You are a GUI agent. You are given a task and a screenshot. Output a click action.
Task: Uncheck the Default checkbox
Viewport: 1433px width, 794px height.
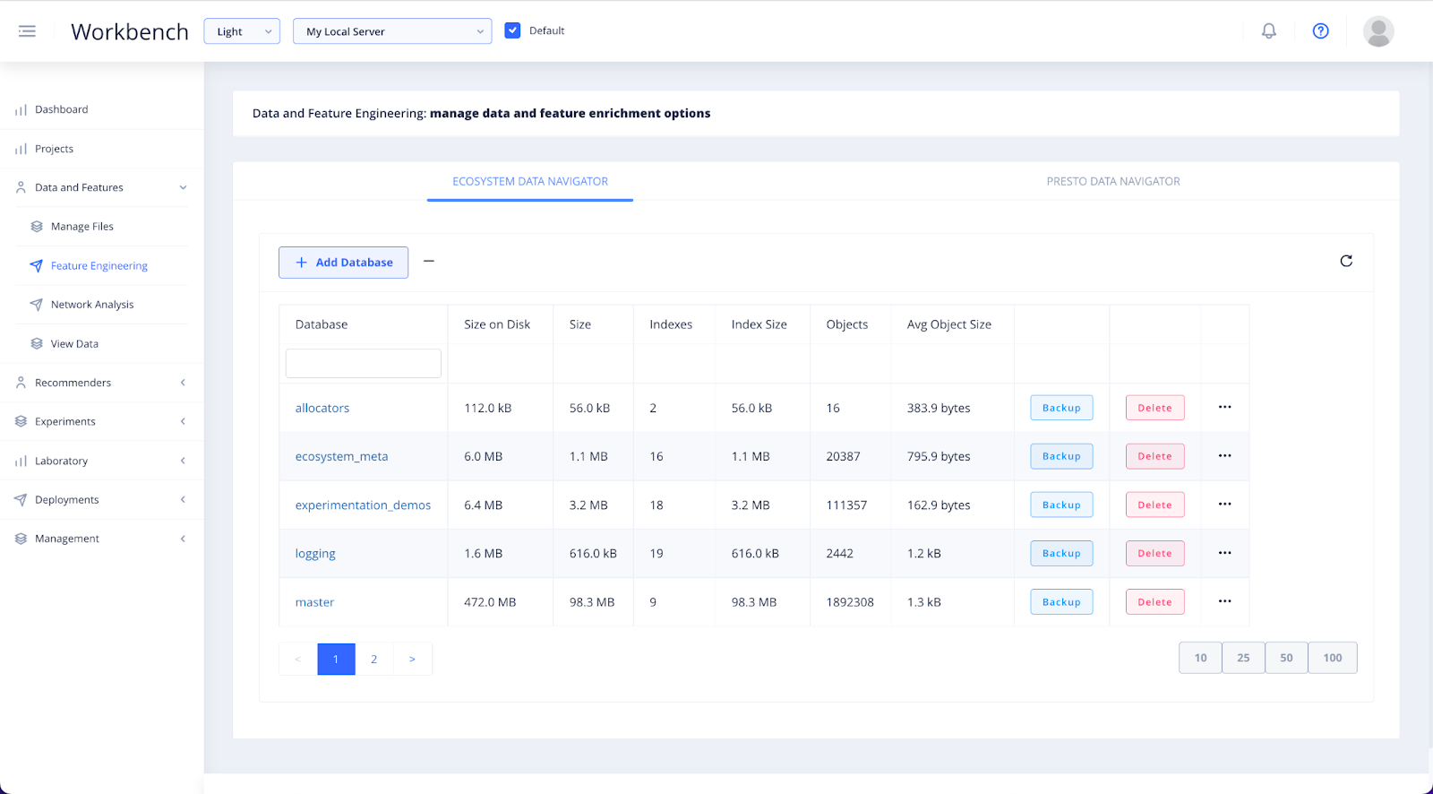tap(512, 30)
